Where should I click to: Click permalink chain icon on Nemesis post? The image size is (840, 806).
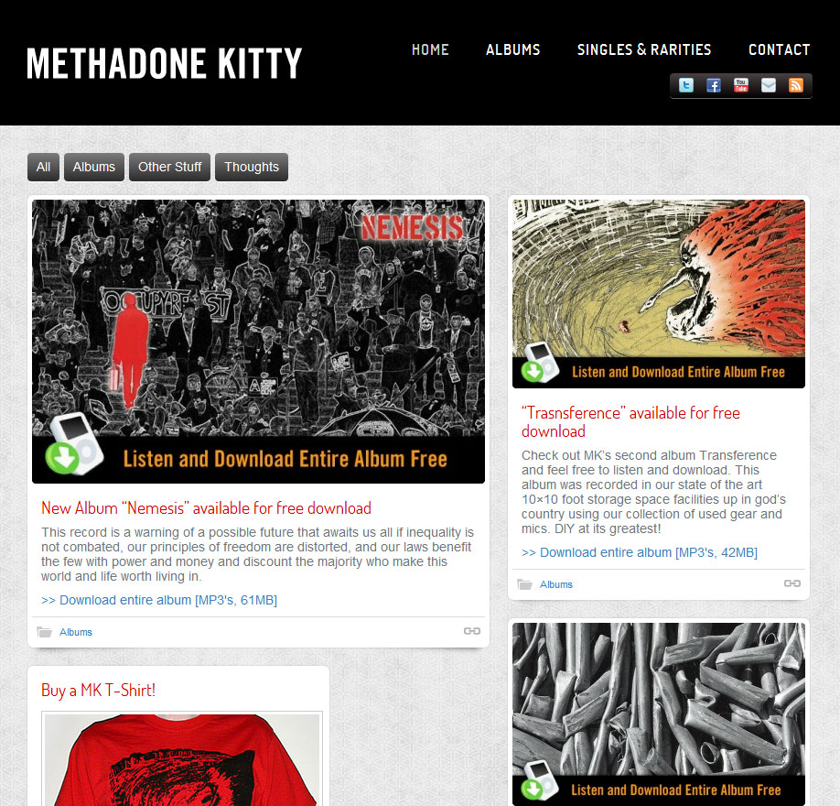[472, 631]
